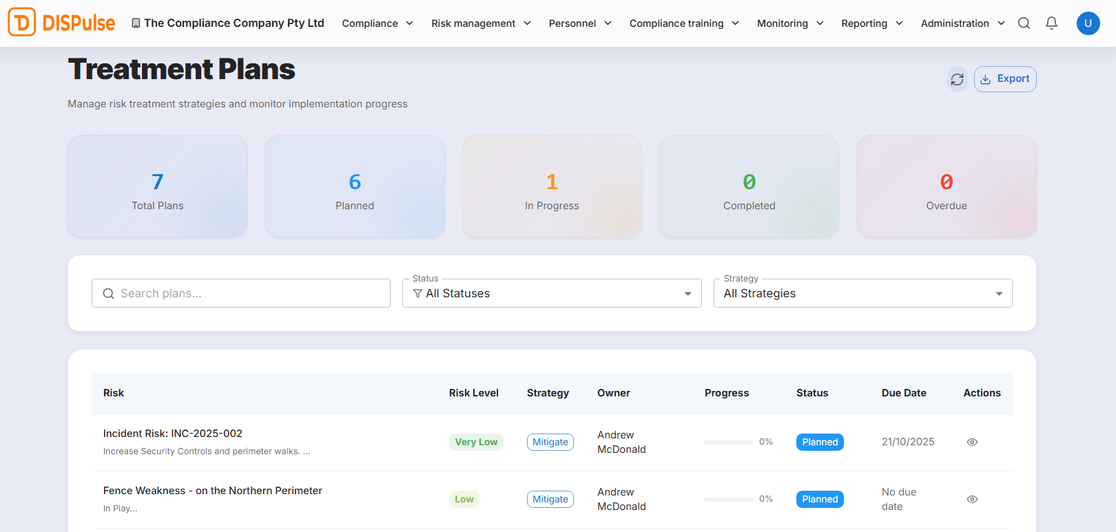This screenshot has height=532, width=1116.
Task: Open the notifications bell
Action: coord(1051,23)
